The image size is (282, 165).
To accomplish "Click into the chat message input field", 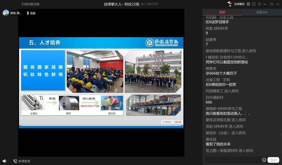I will click(233, 160).
